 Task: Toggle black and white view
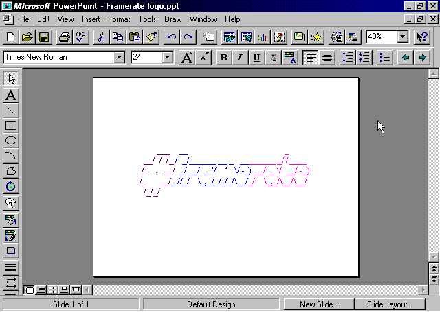(353, 36)
